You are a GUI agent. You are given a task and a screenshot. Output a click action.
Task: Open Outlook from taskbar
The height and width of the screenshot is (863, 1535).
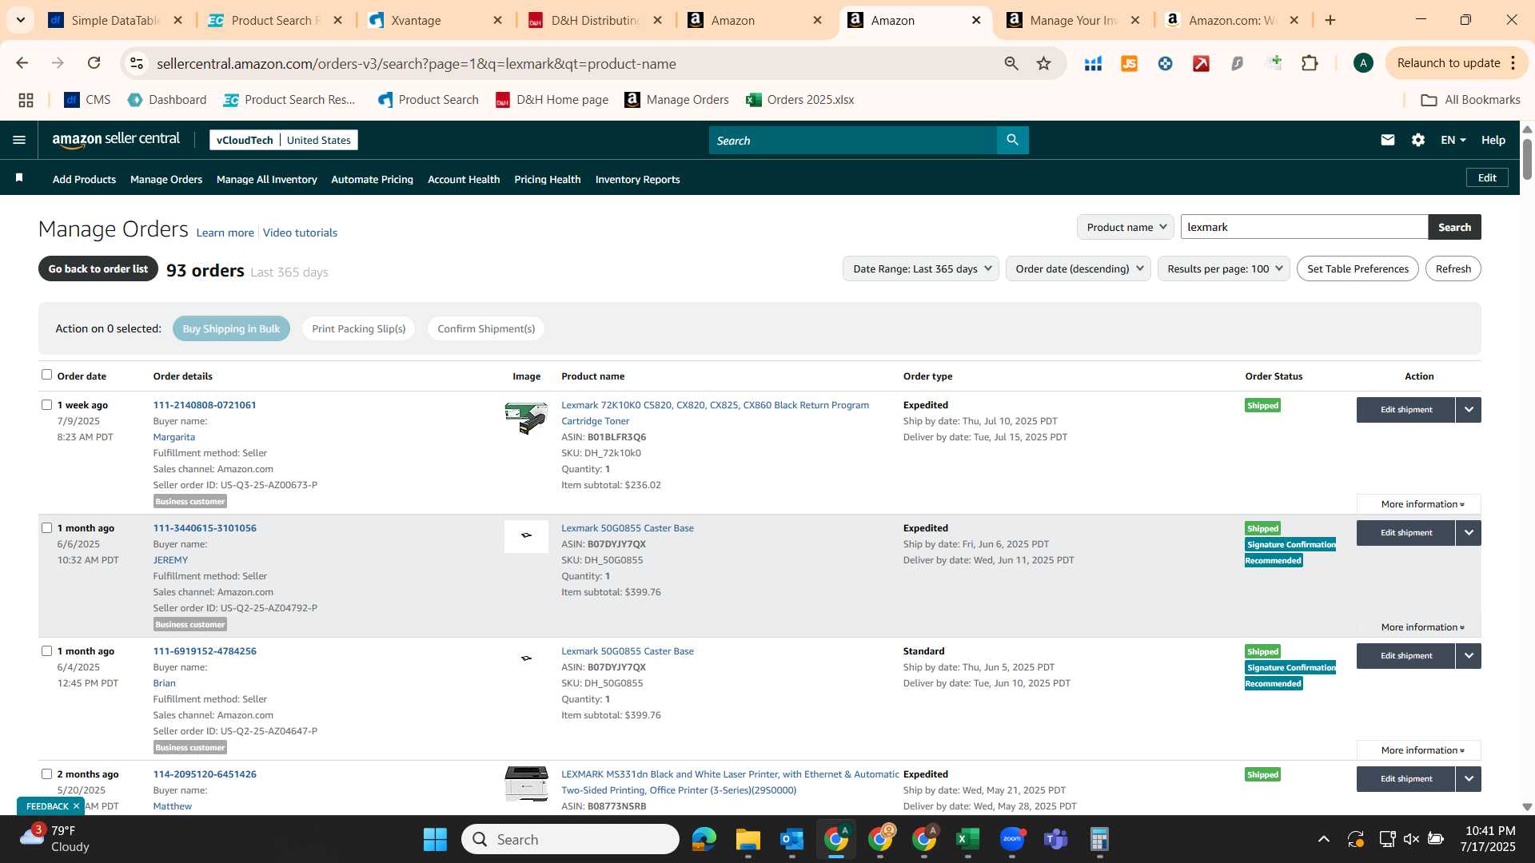pyautogui.click(x=792, y=839)
